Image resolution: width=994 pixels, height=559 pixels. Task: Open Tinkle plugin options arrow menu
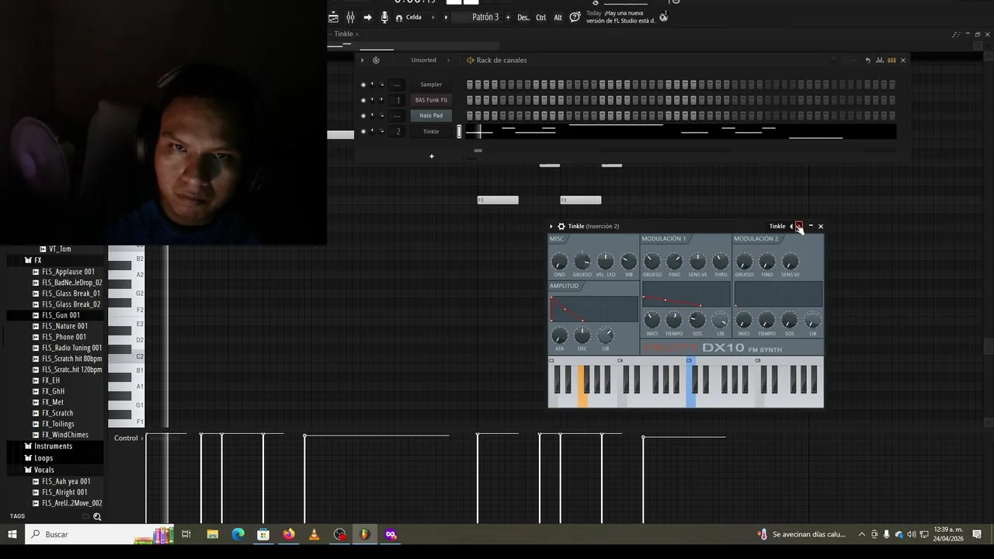(551, 227)
